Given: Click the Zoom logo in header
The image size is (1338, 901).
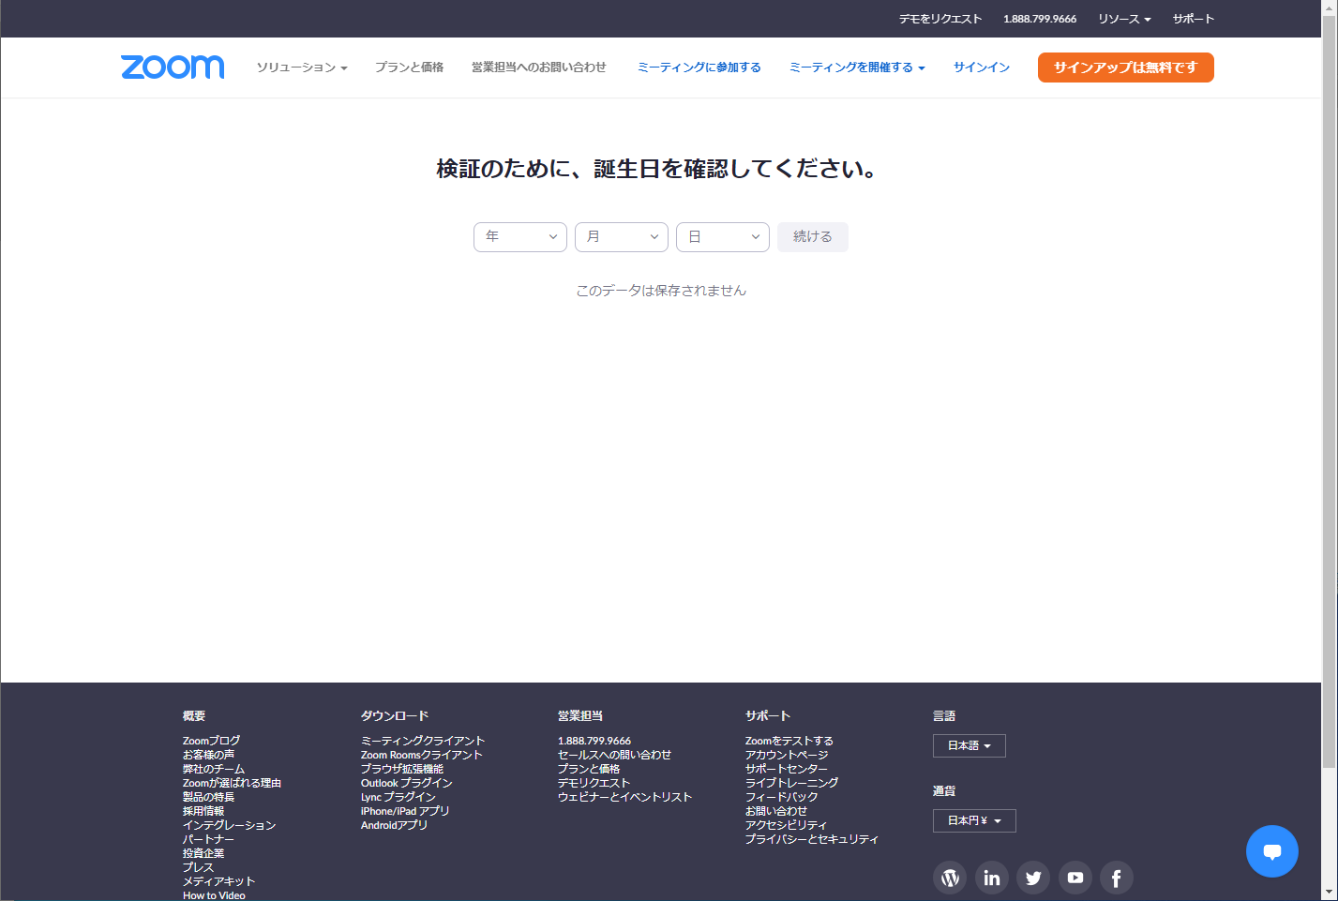Looking at the screenshot, I should pyautogui.click(x=173, y=67).
